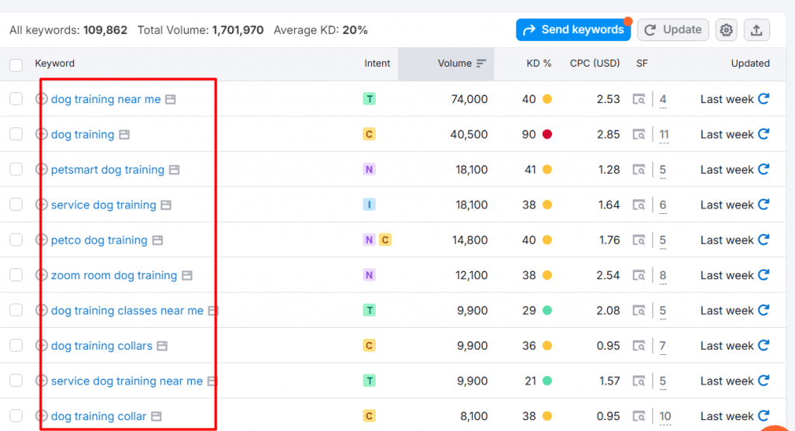795x431 pixels.
Task: Open SERP snapshot icon beside 'dog training collars'
Action: click(162, 346)
